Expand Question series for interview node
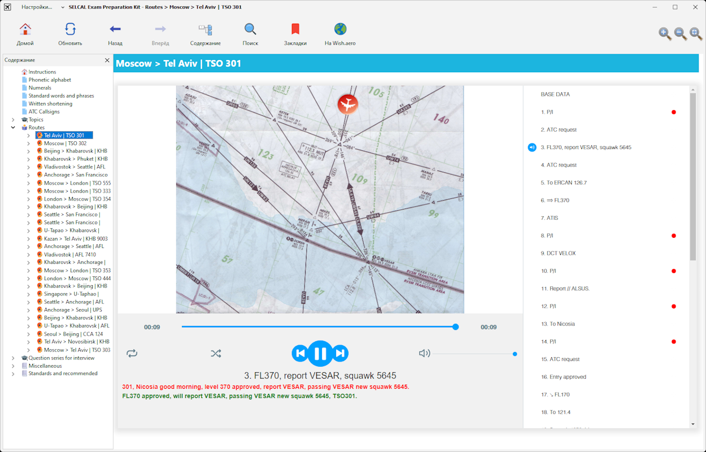Screen dimensions: 706x452 click(13, 358)
